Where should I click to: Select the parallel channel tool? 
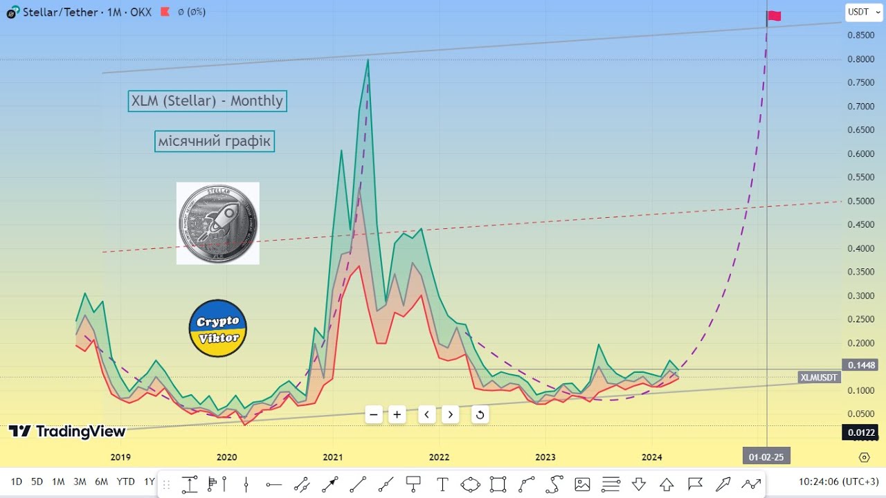[302, 484]
